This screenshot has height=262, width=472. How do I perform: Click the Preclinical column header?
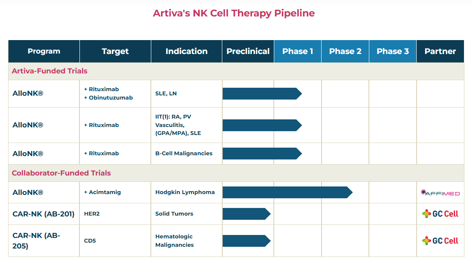[248, 51]
